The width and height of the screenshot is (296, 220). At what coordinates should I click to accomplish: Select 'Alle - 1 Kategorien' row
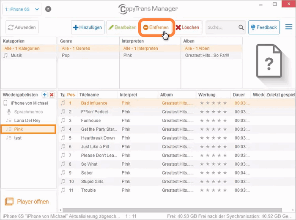pos(28,48)
